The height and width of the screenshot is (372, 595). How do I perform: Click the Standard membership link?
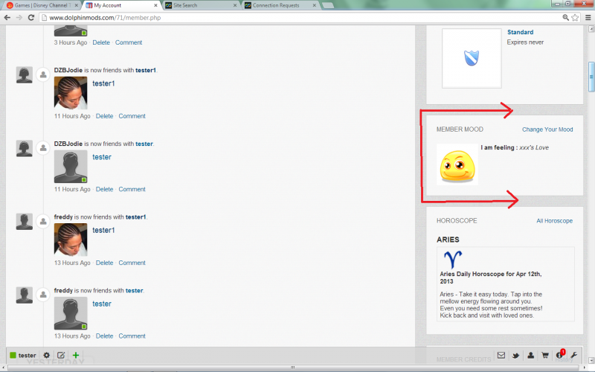520,32
